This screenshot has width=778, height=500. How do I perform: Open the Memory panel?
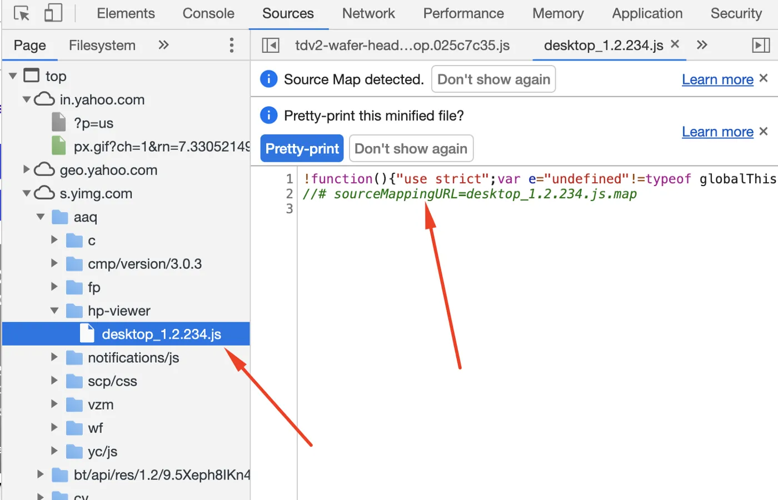pos(558,13)
